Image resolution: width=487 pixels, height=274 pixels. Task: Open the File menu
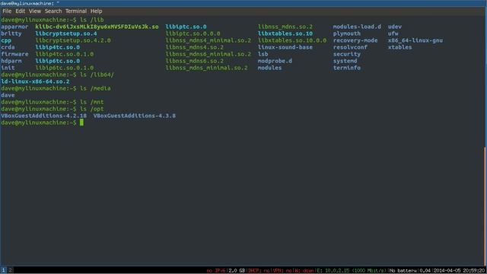coord(7,11)
